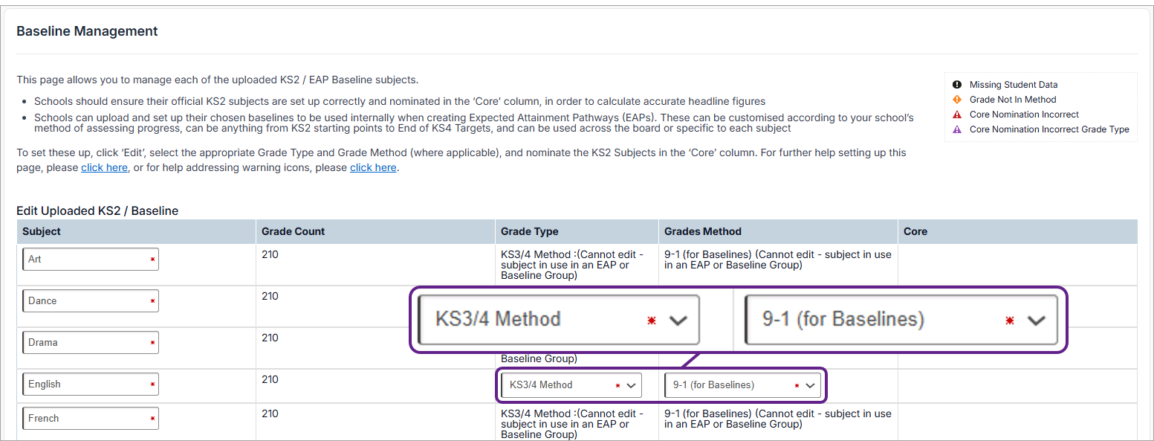Edit the English subject name field
This screenshot has width=1154, height=441.
click(90, 384)
